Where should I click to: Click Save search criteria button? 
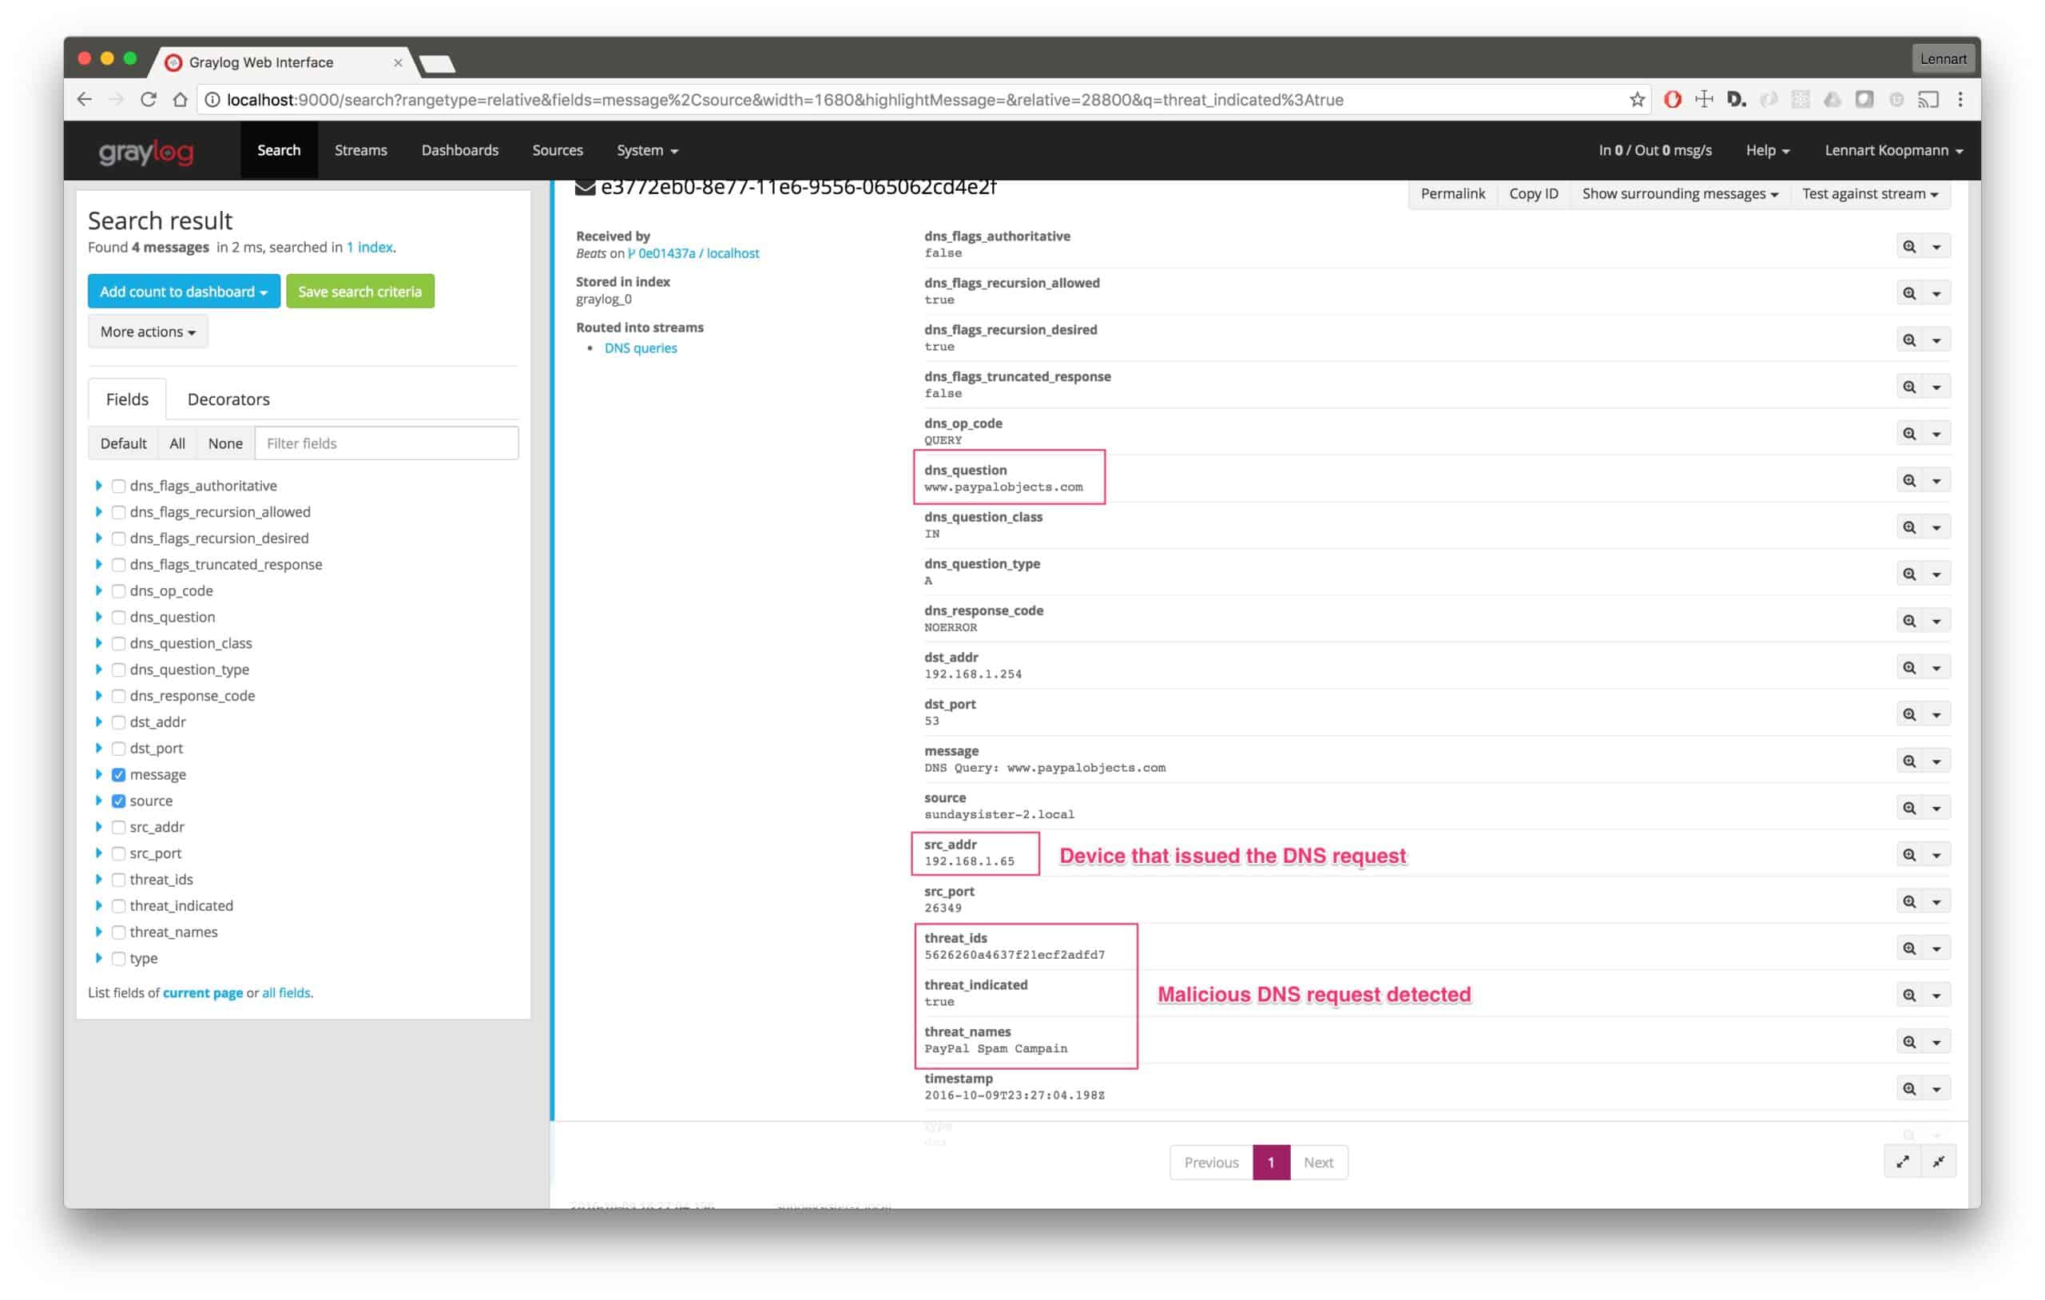pyautogui.click(x=359, y=292)
